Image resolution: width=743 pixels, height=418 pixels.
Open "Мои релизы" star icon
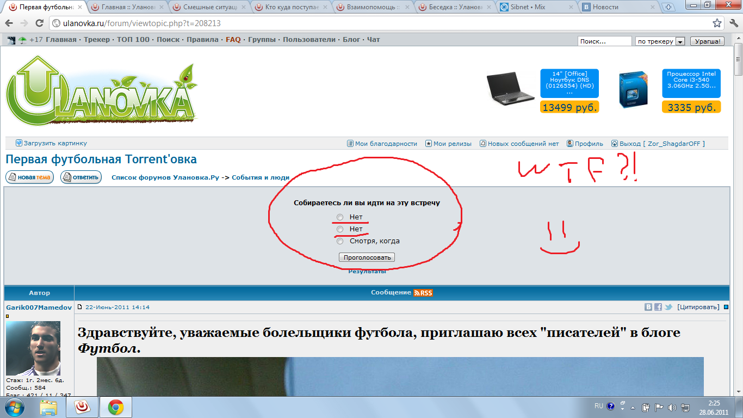pyautogui.click(x=428, y=143)
